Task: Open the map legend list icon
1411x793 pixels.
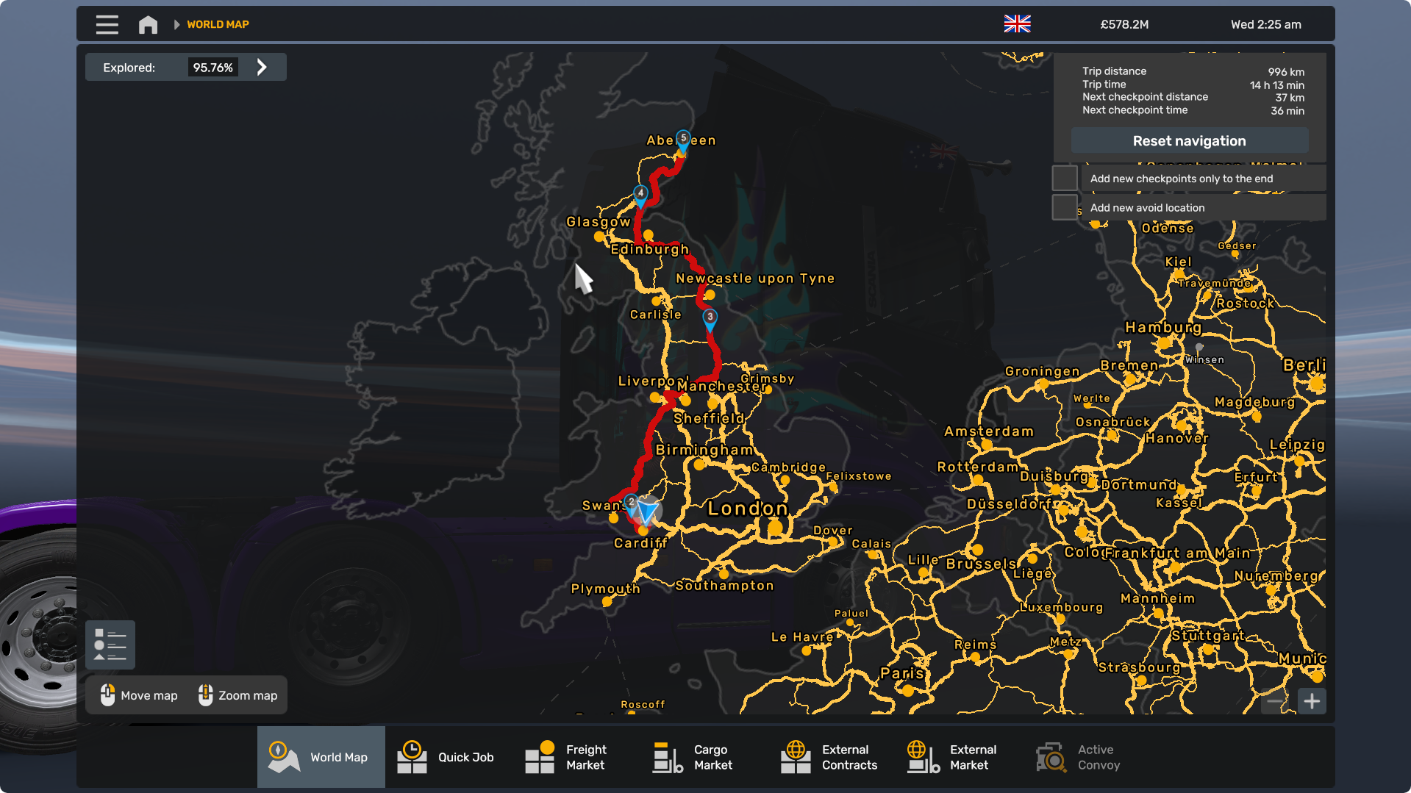Action: click(x=110, y=645)
